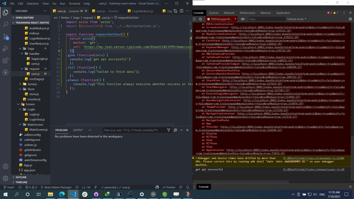Open DevTools console settings gear
The width and height of the screenshot is (354, 199).
[x=350, y=19]
